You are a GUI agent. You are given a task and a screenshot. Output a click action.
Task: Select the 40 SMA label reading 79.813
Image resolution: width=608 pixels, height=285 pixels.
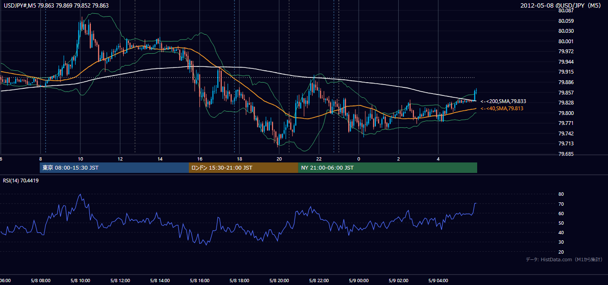tap(502, 109)
